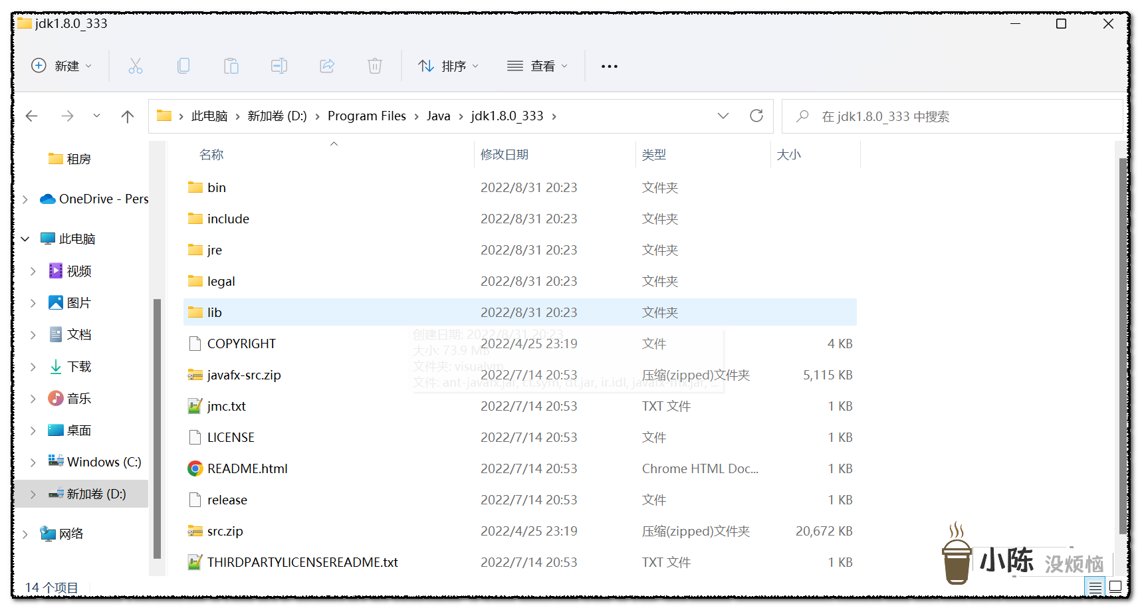Click the legal folder icon

(x=195, y=281)
